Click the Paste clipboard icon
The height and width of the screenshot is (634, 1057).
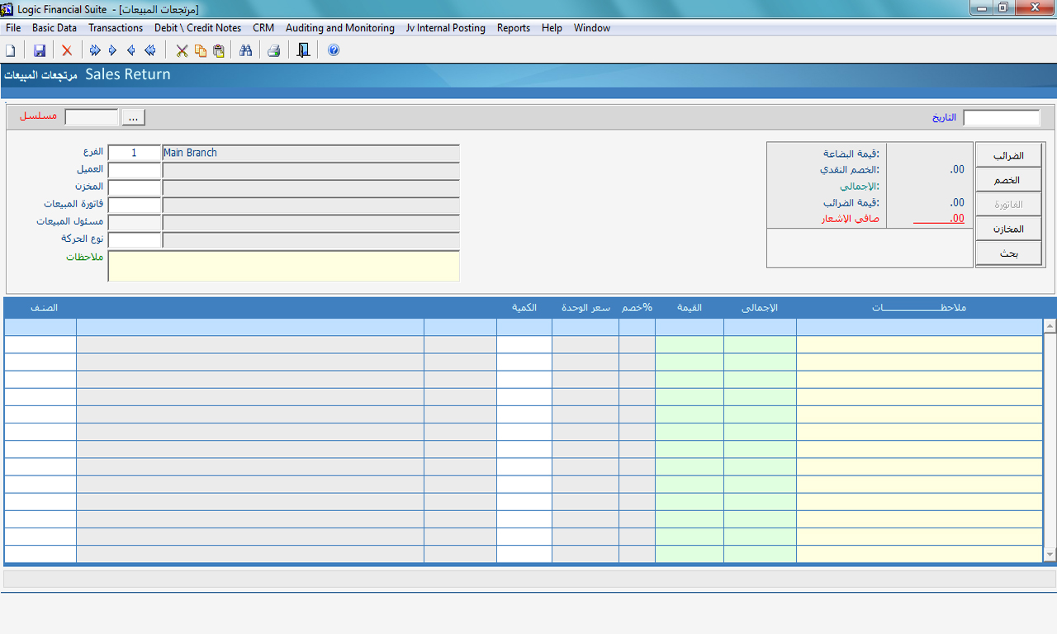(218, 50)
